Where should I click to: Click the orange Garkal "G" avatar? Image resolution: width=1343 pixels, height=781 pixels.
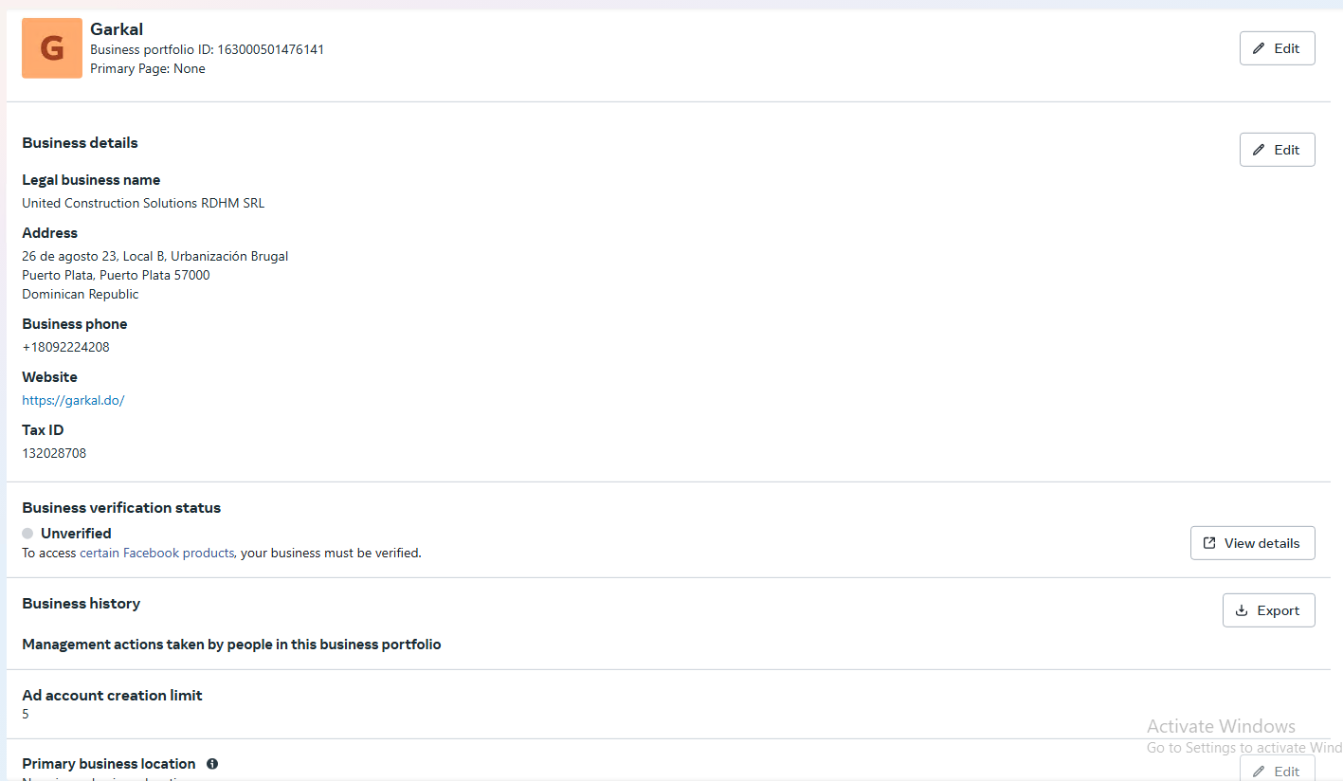click(x=52, y=48)
